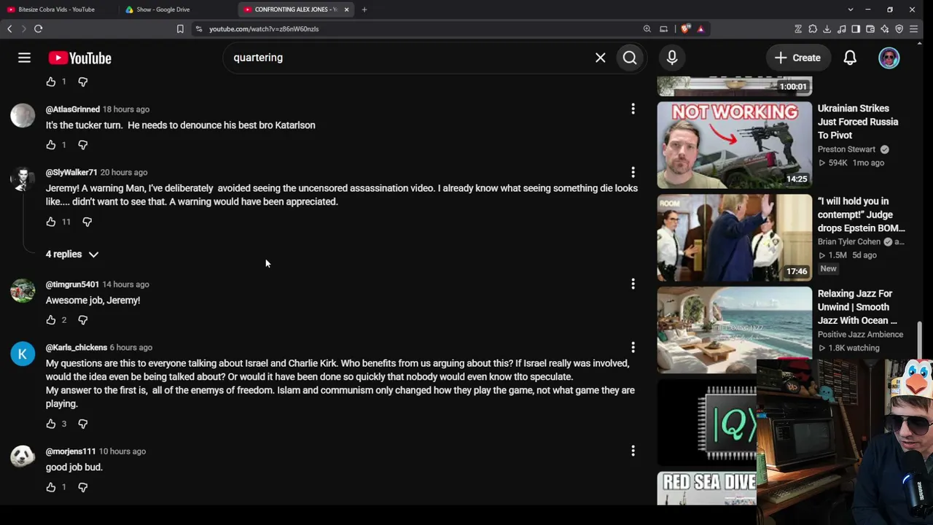
Task: Open the Brian Tyler Cohen channel link
Action: [849, 242]
